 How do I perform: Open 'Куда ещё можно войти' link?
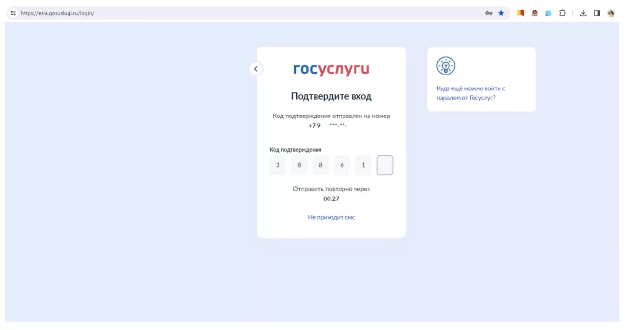pyautogui.click(x=471, y=93)
